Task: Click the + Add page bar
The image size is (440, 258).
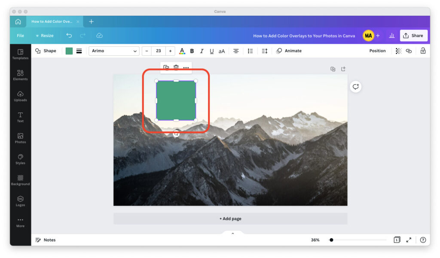Action: click(x=230, y=219)
